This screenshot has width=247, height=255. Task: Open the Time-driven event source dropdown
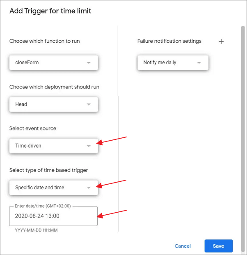pyautogui.click(x=54, y=146)
